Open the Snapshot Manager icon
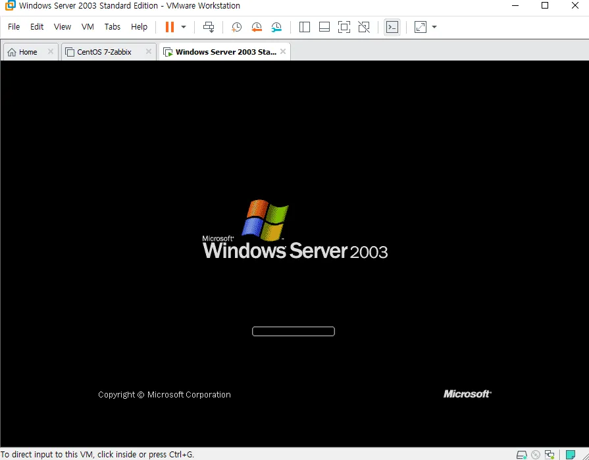 pyautogui.click(x=276, y=27)
